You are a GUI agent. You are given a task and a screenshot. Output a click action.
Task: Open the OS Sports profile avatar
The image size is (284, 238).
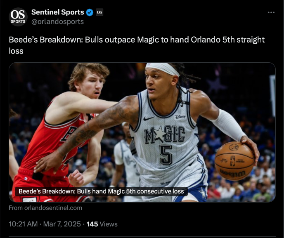pyautogui.click(x=18, y=17)
